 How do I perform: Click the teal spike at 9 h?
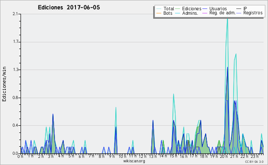[x=116, y=108]
